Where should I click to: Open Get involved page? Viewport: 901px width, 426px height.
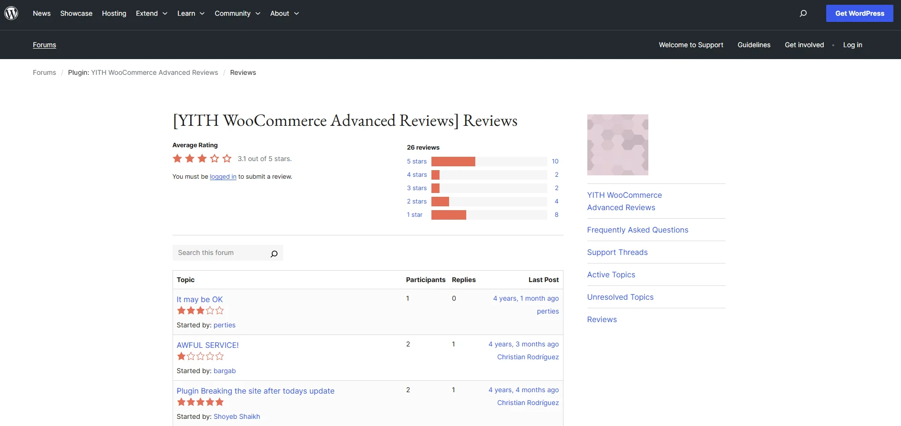point(804,45)
